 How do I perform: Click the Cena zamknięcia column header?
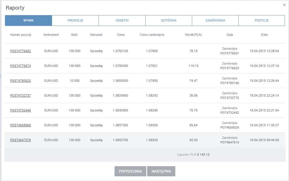tap(152, 35)
